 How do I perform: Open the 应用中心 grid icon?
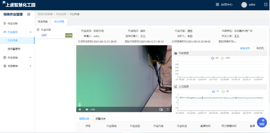click(x=217, y=5)
